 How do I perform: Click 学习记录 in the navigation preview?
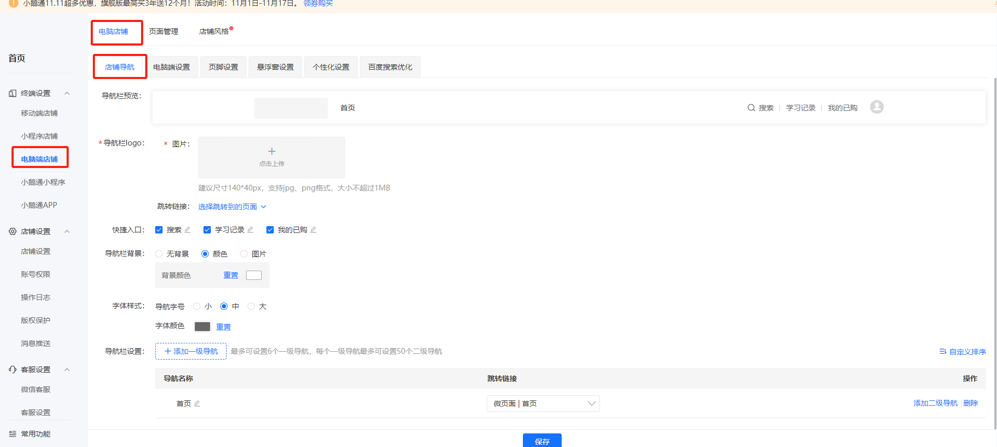(x=801, y=108)
